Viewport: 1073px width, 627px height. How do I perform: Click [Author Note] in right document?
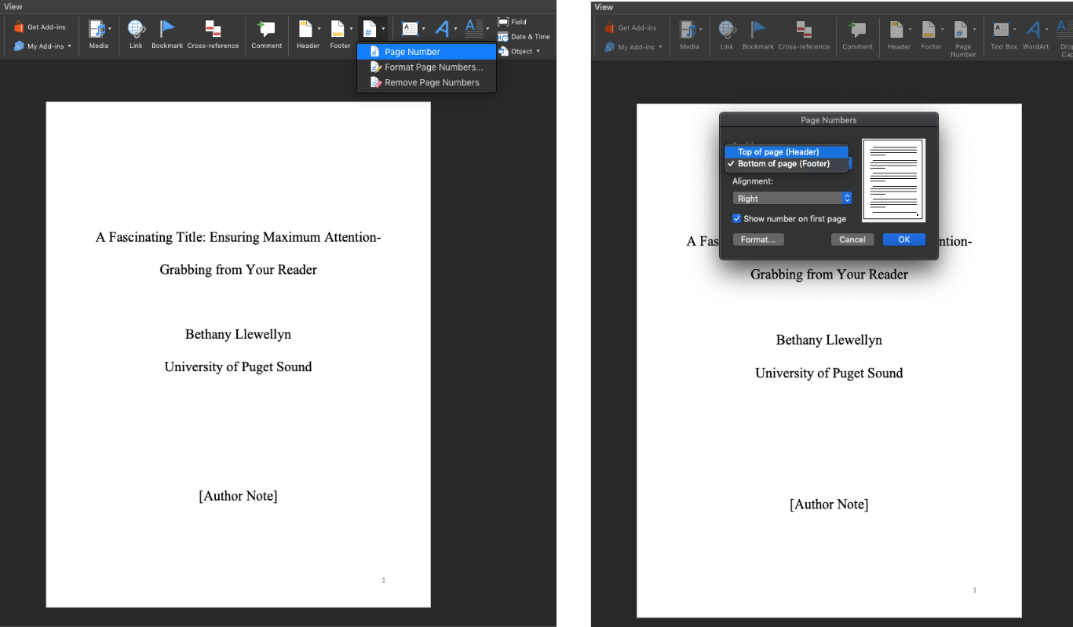click(x=829, y=505)
